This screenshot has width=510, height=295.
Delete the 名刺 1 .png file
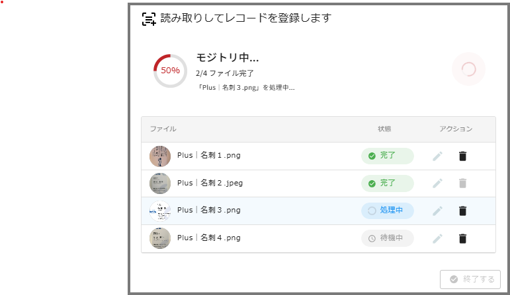(463, 156)
